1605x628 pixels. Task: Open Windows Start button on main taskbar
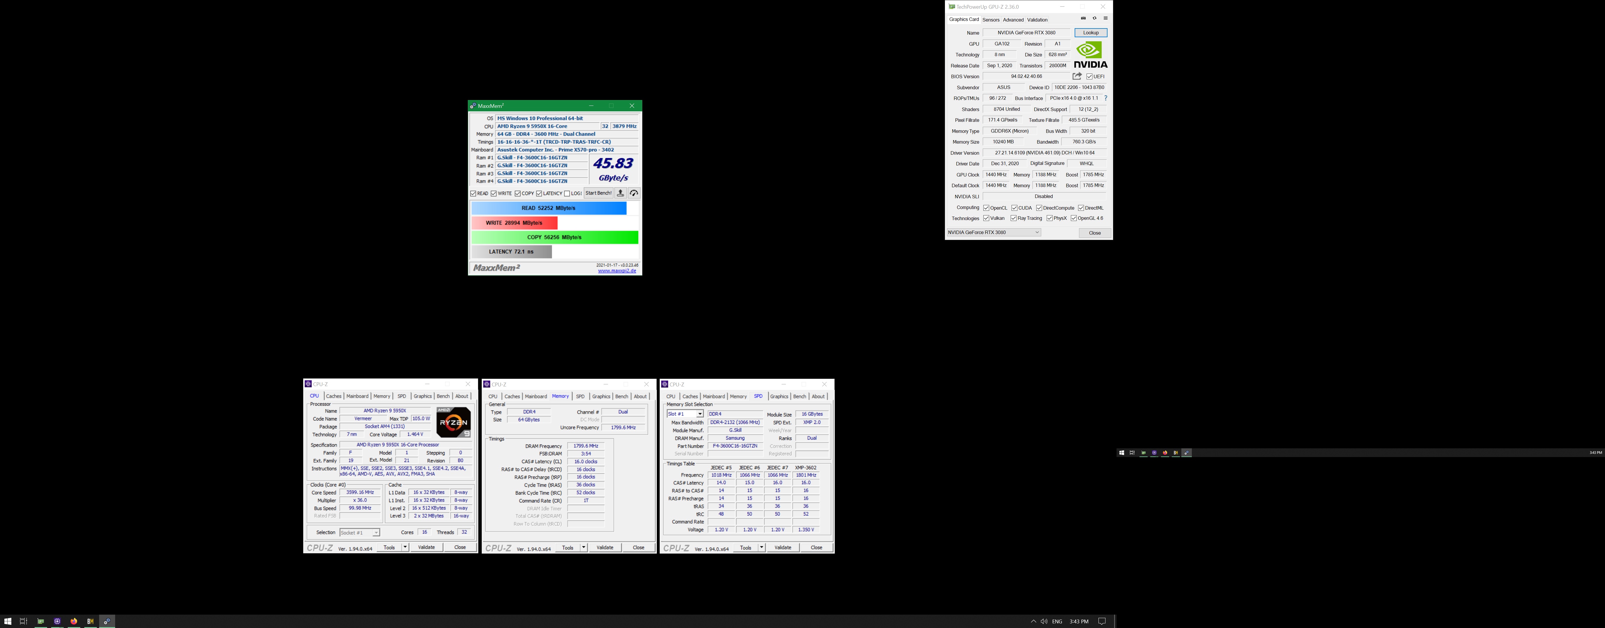pyautogui.click(x=8, y=621)
